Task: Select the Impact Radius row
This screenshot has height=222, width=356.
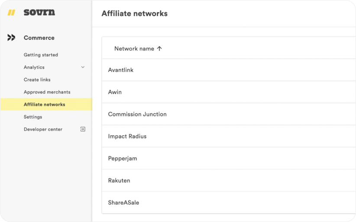Action: (229, 136)
